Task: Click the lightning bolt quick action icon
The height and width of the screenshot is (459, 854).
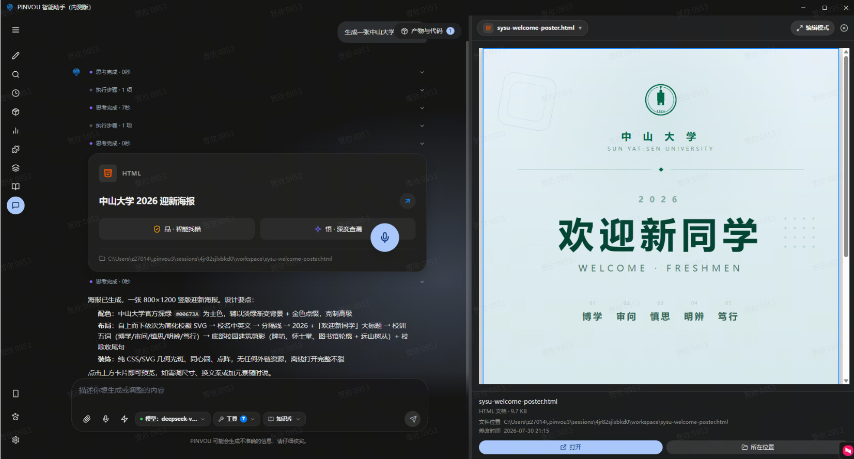Action: pos(125,419)
